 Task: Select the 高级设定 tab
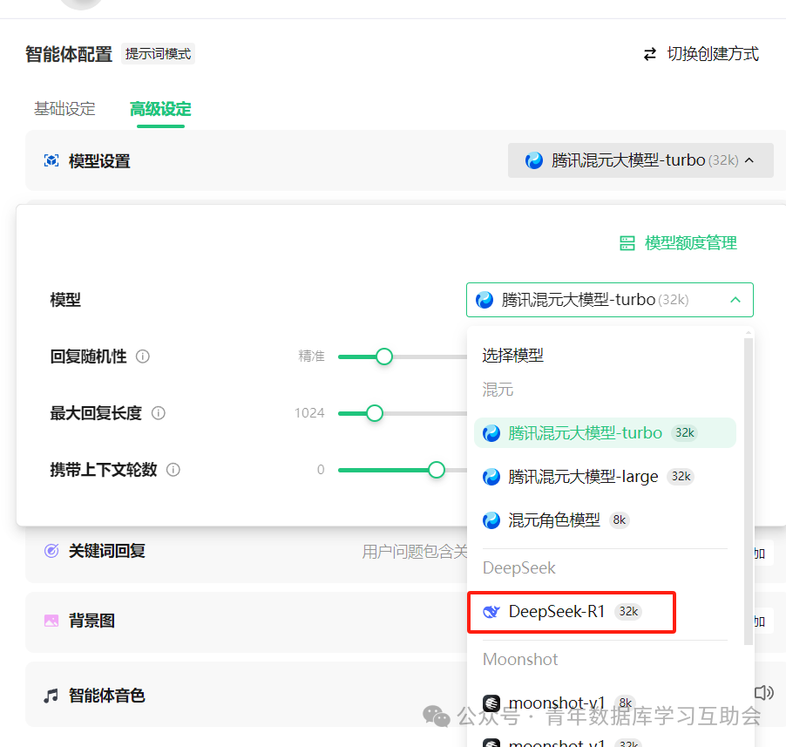point(160,109)
